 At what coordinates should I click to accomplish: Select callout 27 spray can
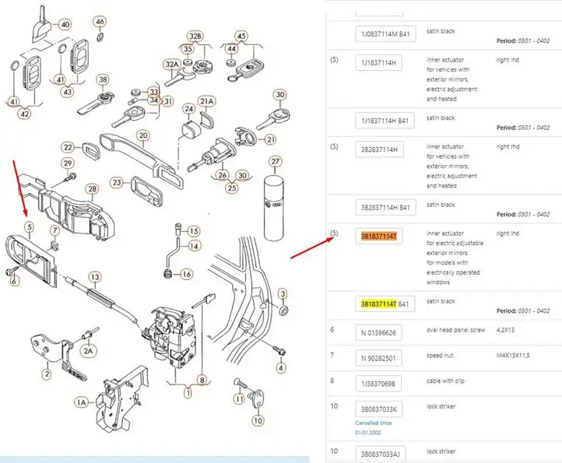276,161
